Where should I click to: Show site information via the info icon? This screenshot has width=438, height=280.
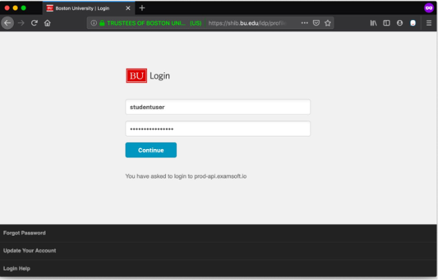[94, 23]
